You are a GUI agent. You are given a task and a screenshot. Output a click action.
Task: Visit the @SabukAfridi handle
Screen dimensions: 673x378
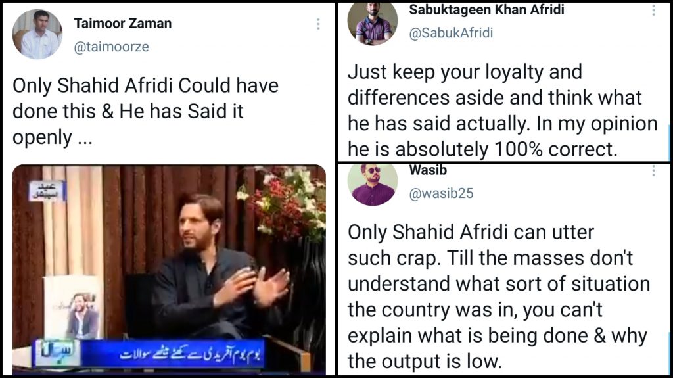click(451, 33)
